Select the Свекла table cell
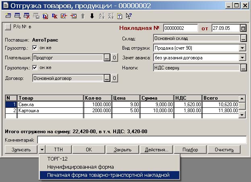 (x=50, y=105)
